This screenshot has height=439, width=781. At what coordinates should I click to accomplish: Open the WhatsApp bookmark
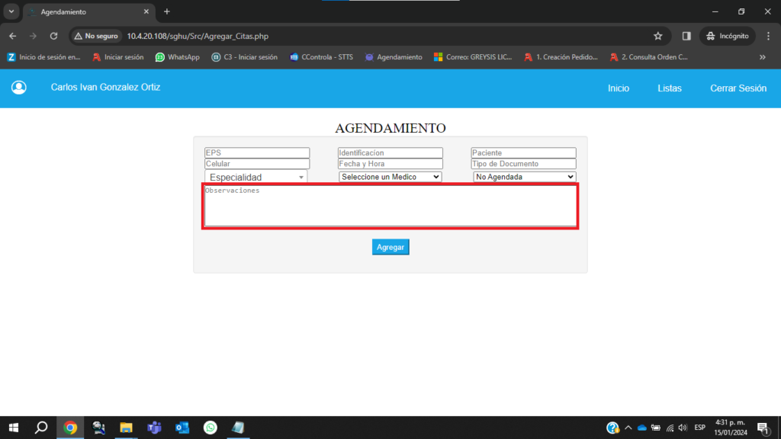pyautogui.click(x=177, y=57)
